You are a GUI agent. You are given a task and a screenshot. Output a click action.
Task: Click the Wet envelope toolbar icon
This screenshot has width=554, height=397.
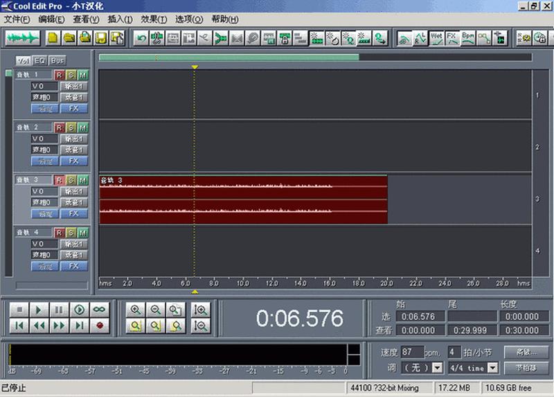pos(436,38)
